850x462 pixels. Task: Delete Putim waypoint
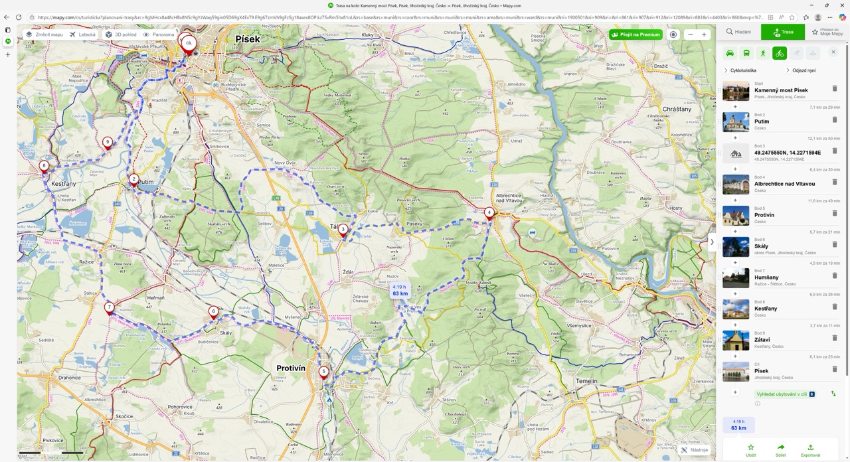pos(835,119)
